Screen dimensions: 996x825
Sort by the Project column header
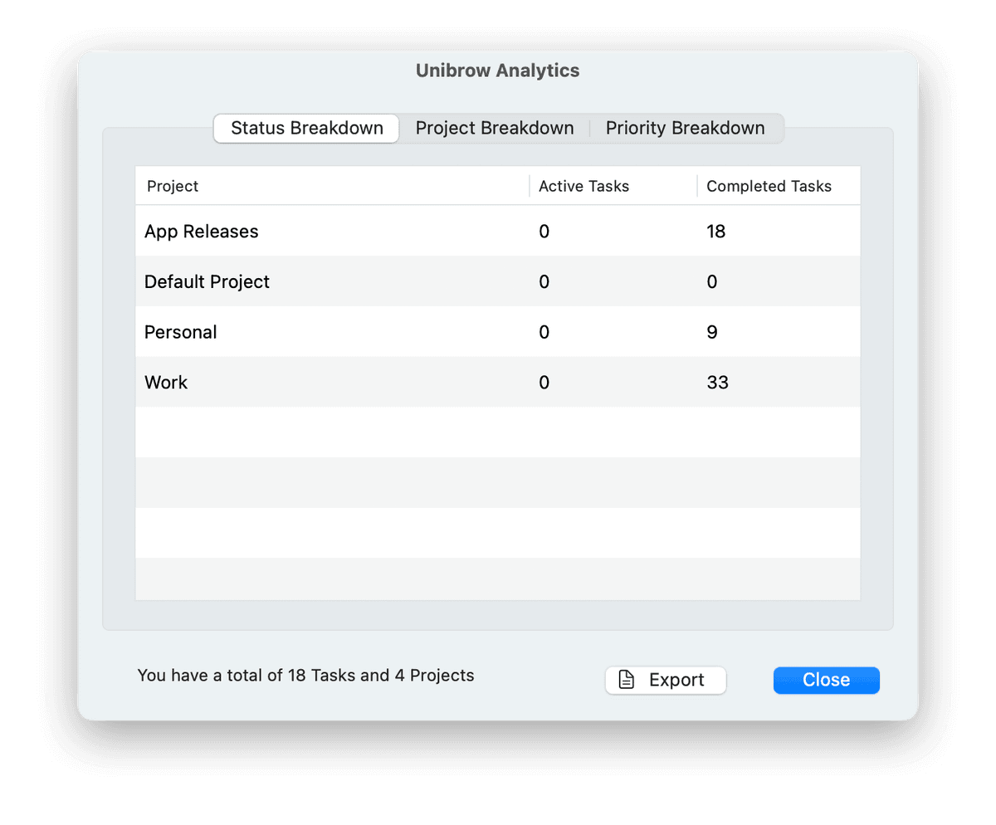[x=173, y=187]
